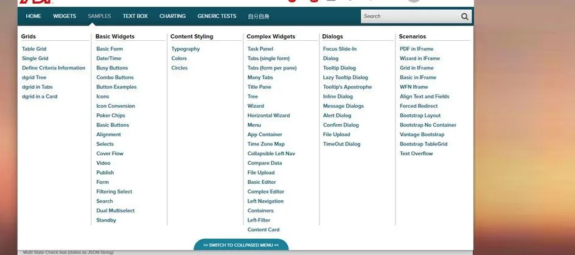Open the Video sample link
This screenshot has width=575, height=255.
click(103, 163)
